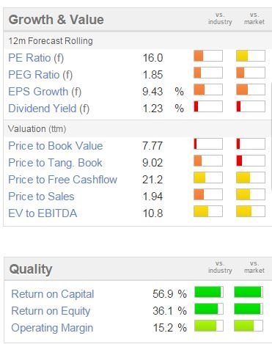Open the PEG Ratio (f) link
272x344 pixels.
click(x=40, y=75)
